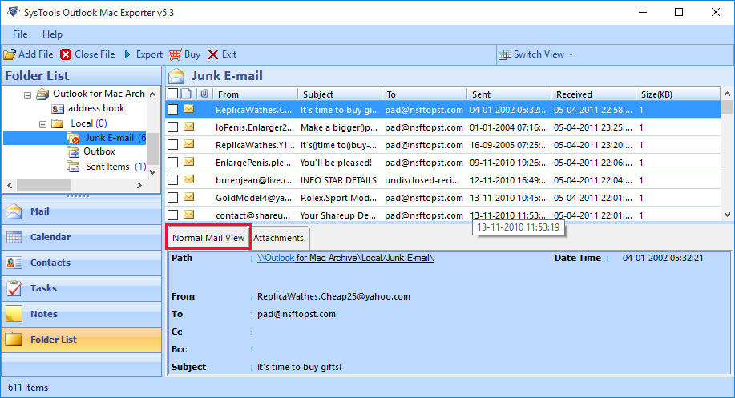Click the Folder List folder icon in sidebar
Screen dimensions: 735x398
(14, 340)
